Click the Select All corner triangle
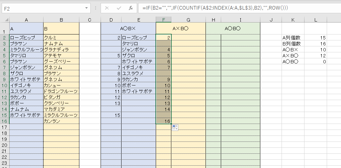Screen dimensions: 341x168 (x=5, y=20)
